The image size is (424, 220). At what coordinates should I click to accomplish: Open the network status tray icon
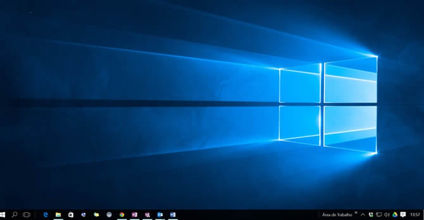click(379, 214)
